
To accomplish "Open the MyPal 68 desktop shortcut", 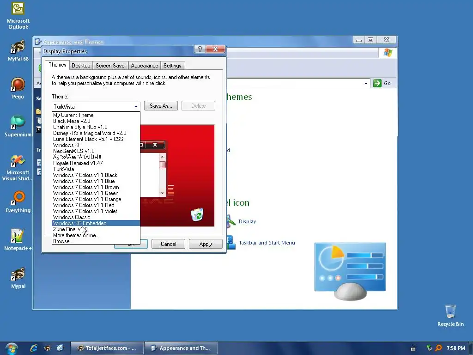I will click(18, 51).
